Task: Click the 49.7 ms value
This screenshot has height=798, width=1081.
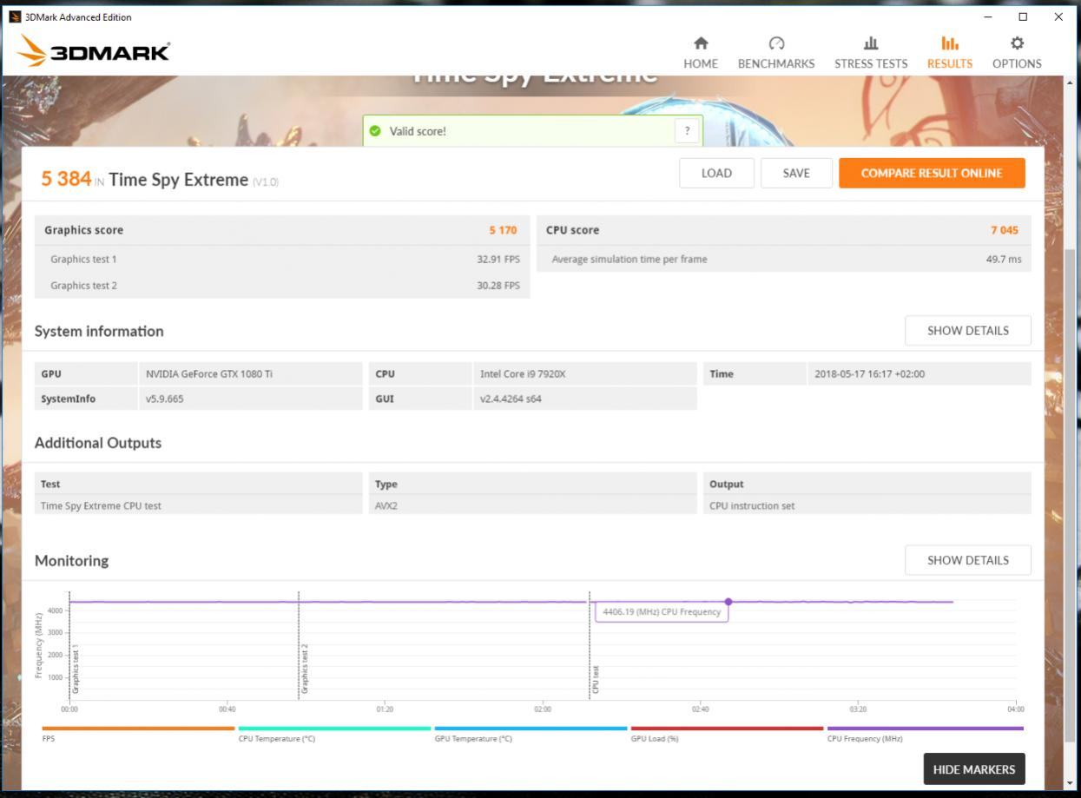Action: 1004,259
